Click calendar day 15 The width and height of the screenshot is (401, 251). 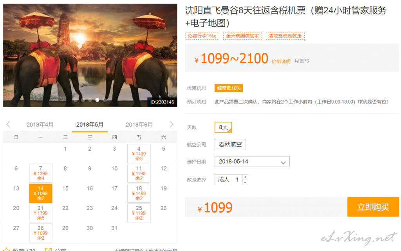pyautogui.click(x=65, y=189)
